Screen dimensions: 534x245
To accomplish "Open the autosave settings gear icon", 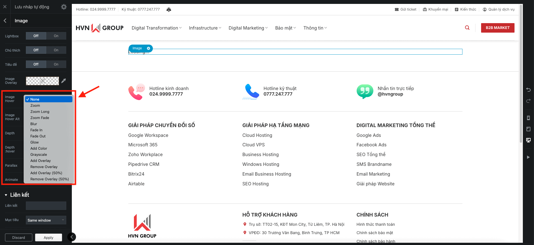I will (64, 7).
